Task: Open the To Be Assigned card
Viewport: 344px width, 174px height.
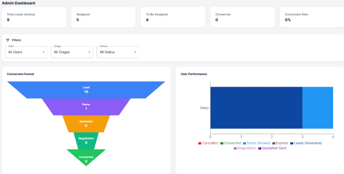Action: tap(173, 17)
